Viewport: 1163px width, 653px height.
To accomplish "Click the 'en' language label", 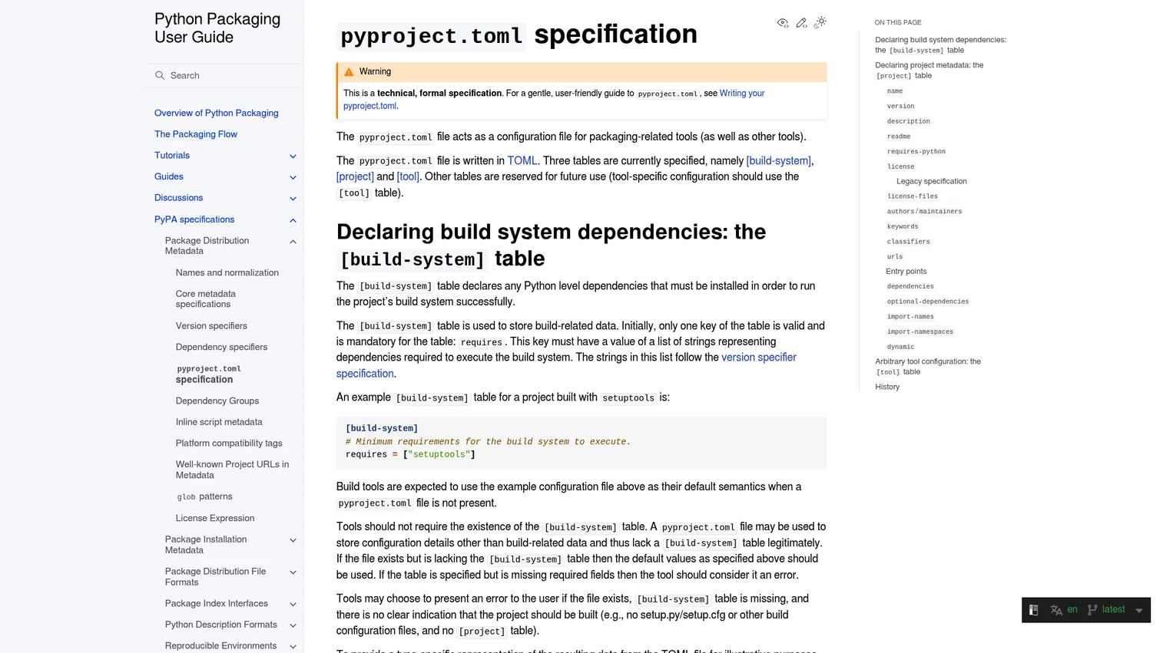I will (x=1072, y=610).
